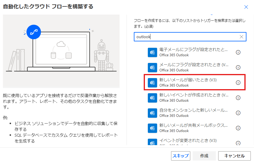
Task: Click Outlook icon for 電子メールにフラグが設定されたと… trigger
Action: 152,52
